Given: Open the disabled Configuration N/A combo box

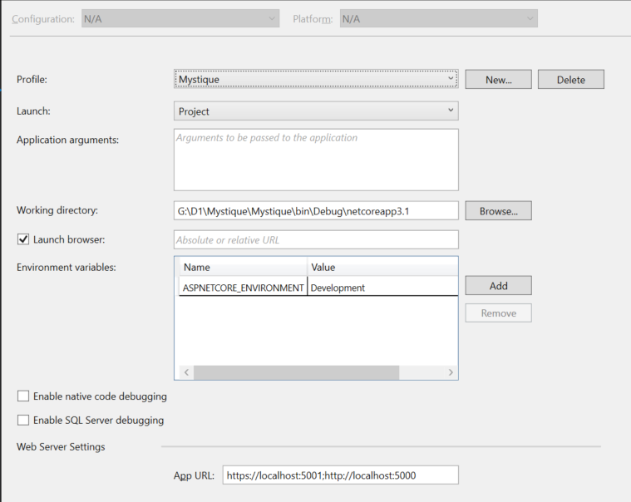Looking at the screenshot, I should click(180, 19).
